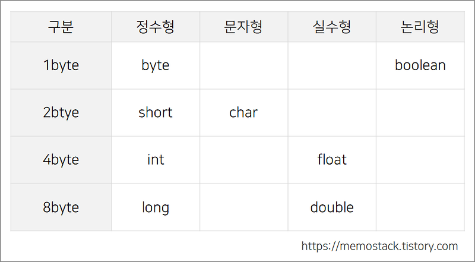Select the 문자형 column header
475x262 pixels.
pos(243,27)
